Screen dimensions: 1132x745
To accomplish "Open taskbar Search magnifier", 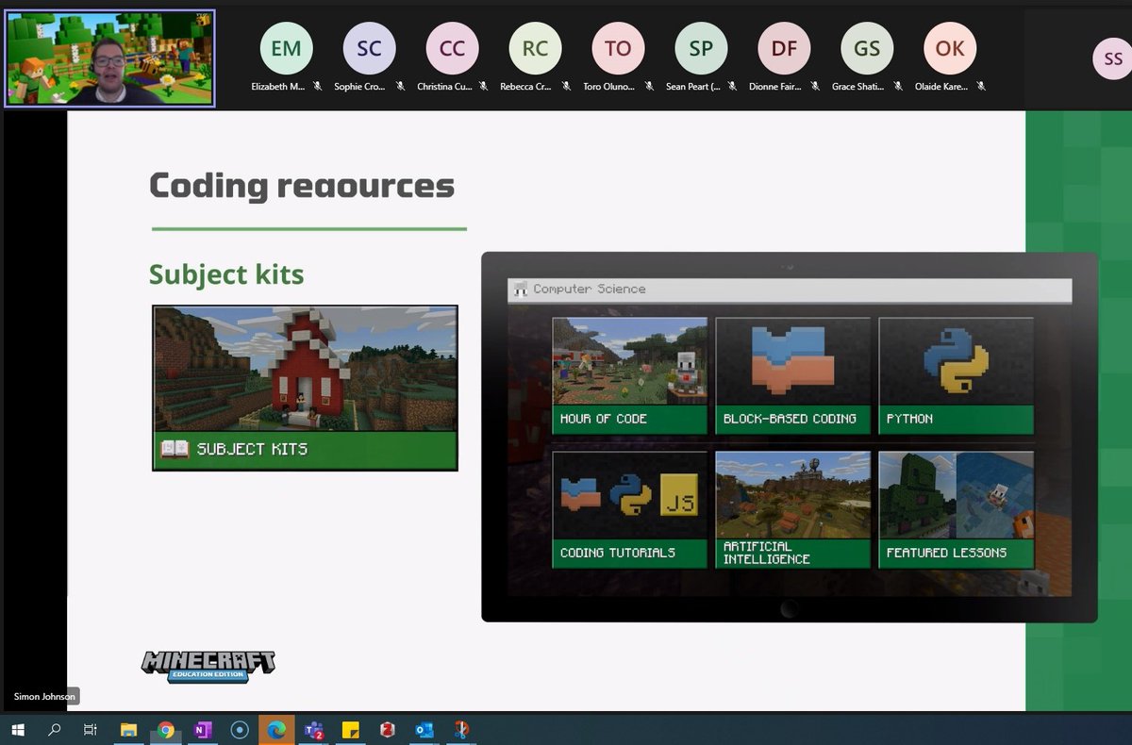I will pyautogui.click(x=55, y=729).
